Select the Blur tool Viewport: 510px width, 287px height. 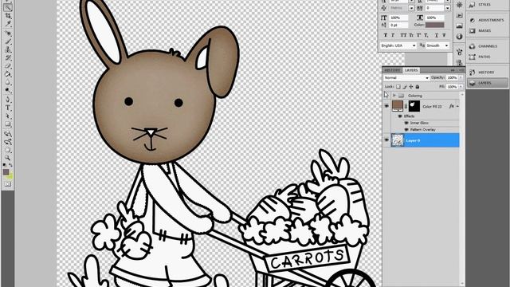(x=8, y=82)
